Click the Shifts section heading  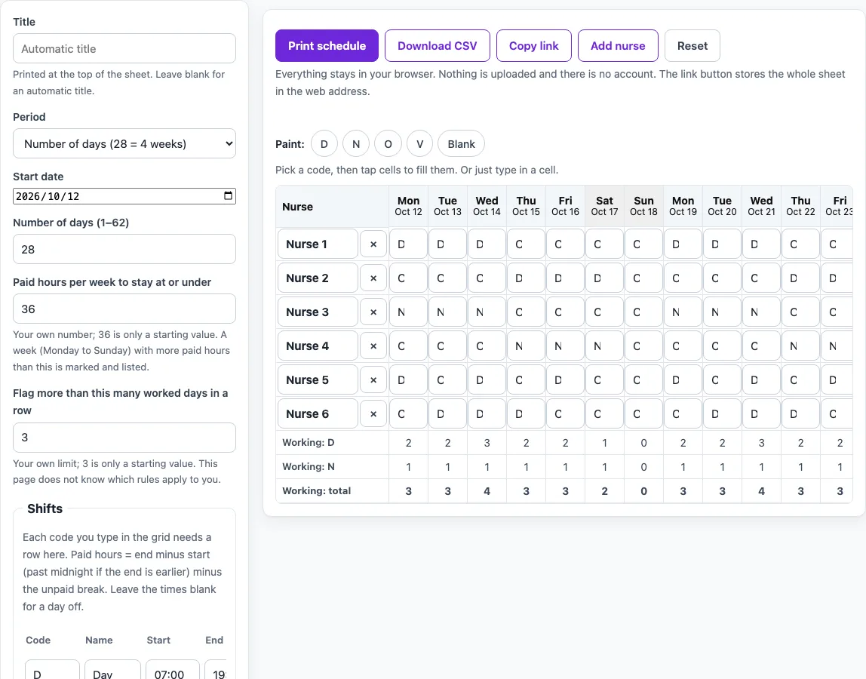[x=45, y=508]
